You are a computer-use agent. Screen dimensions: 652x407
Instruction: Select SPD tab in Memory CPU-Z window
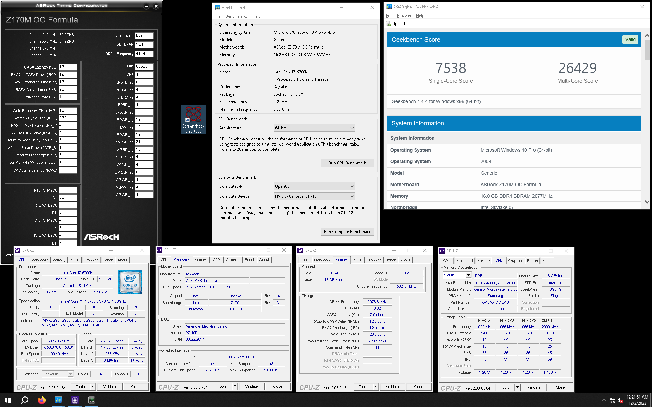357,260
